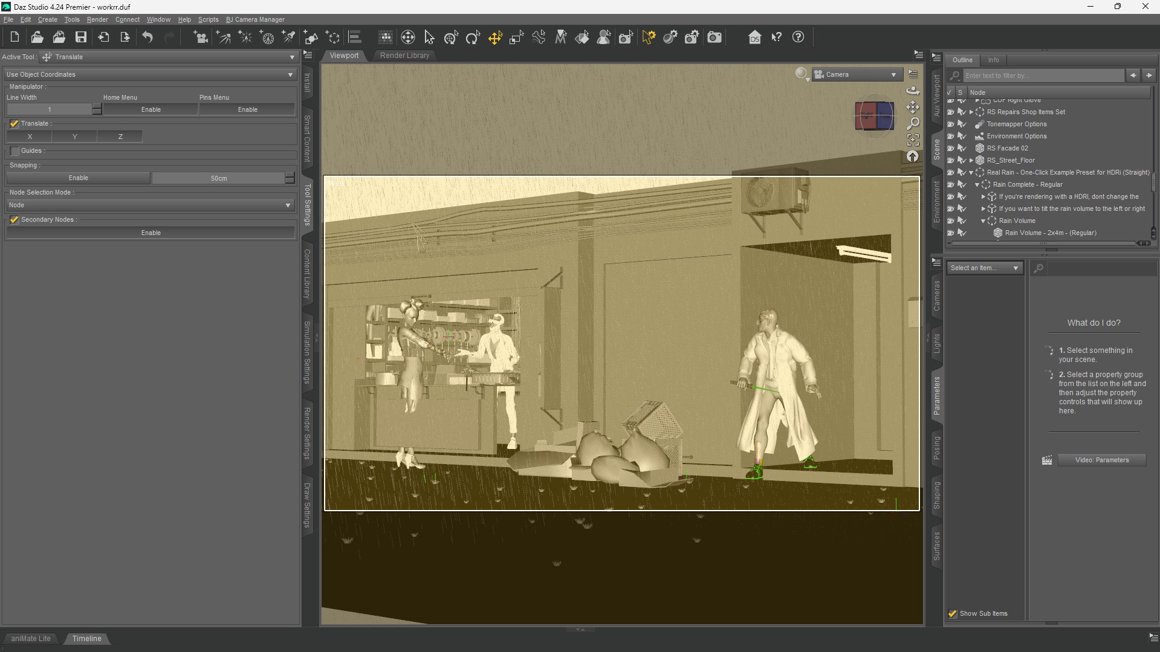Click the viewport pan icon

913,107
